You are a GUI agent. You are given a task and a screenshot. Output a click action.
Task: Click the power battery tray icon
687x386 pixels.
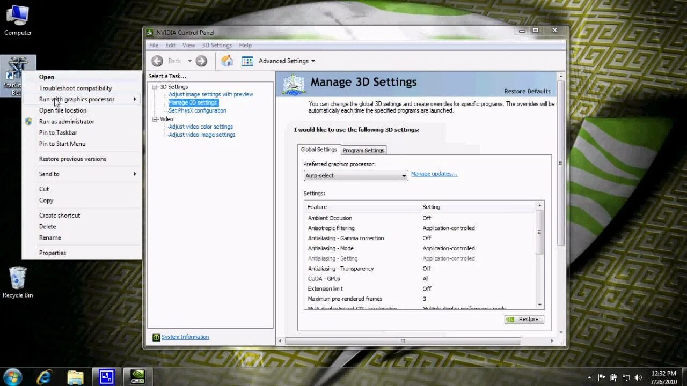coord(613,377)
